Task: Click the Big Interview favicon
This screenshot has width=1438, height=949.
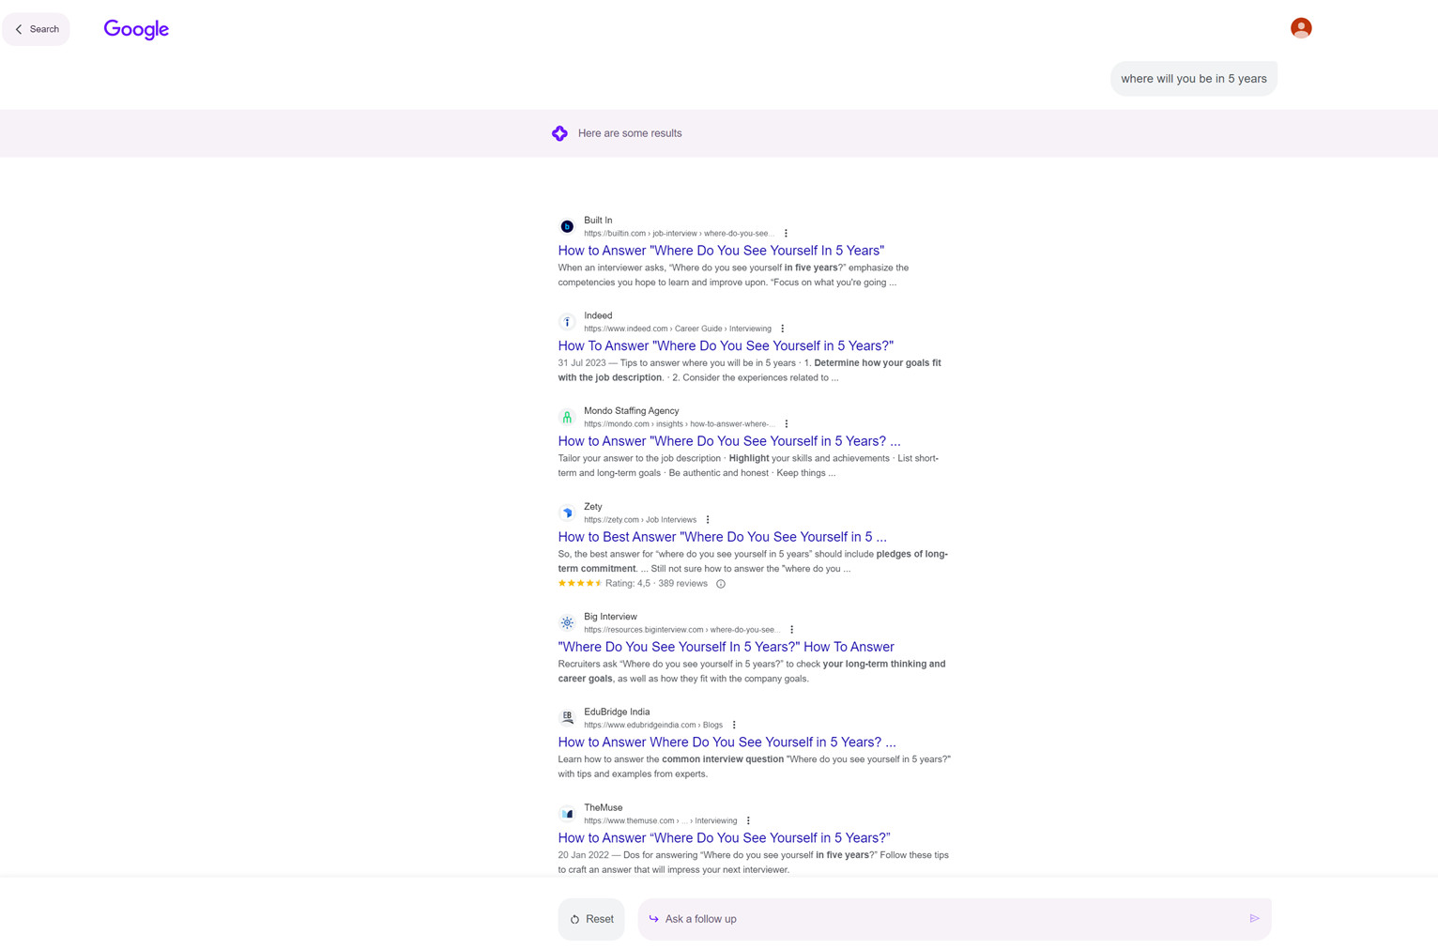Action: (567, 622)
